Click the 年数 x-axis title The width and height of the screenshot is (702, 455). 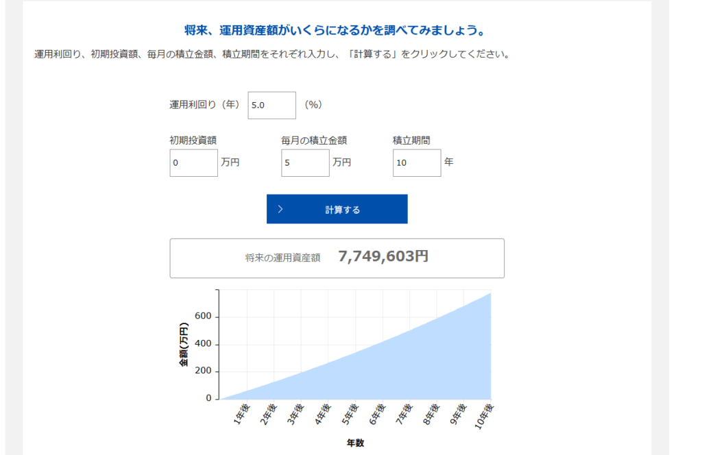coord(355,443)
